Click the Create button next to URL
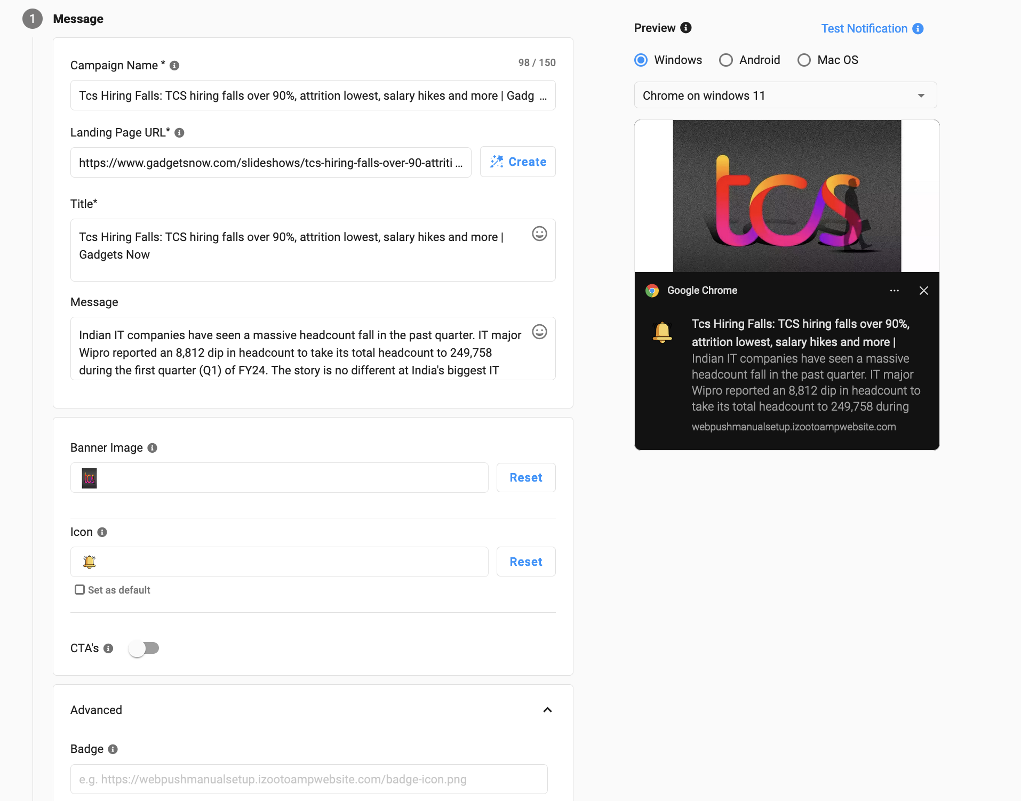 (x=517, y=162)
